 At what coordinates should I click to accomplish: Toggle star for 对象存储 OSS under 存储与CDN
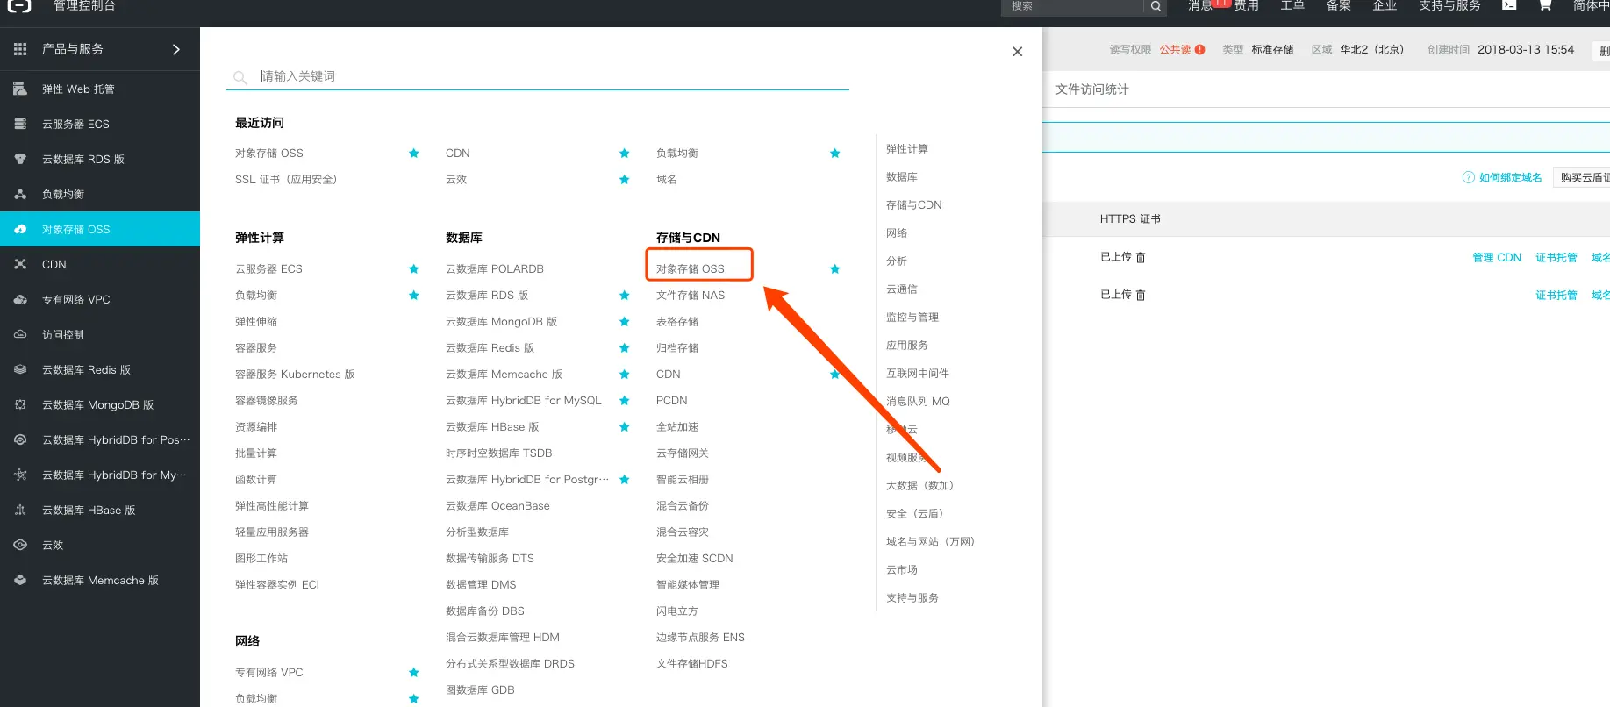click(835, 269)
